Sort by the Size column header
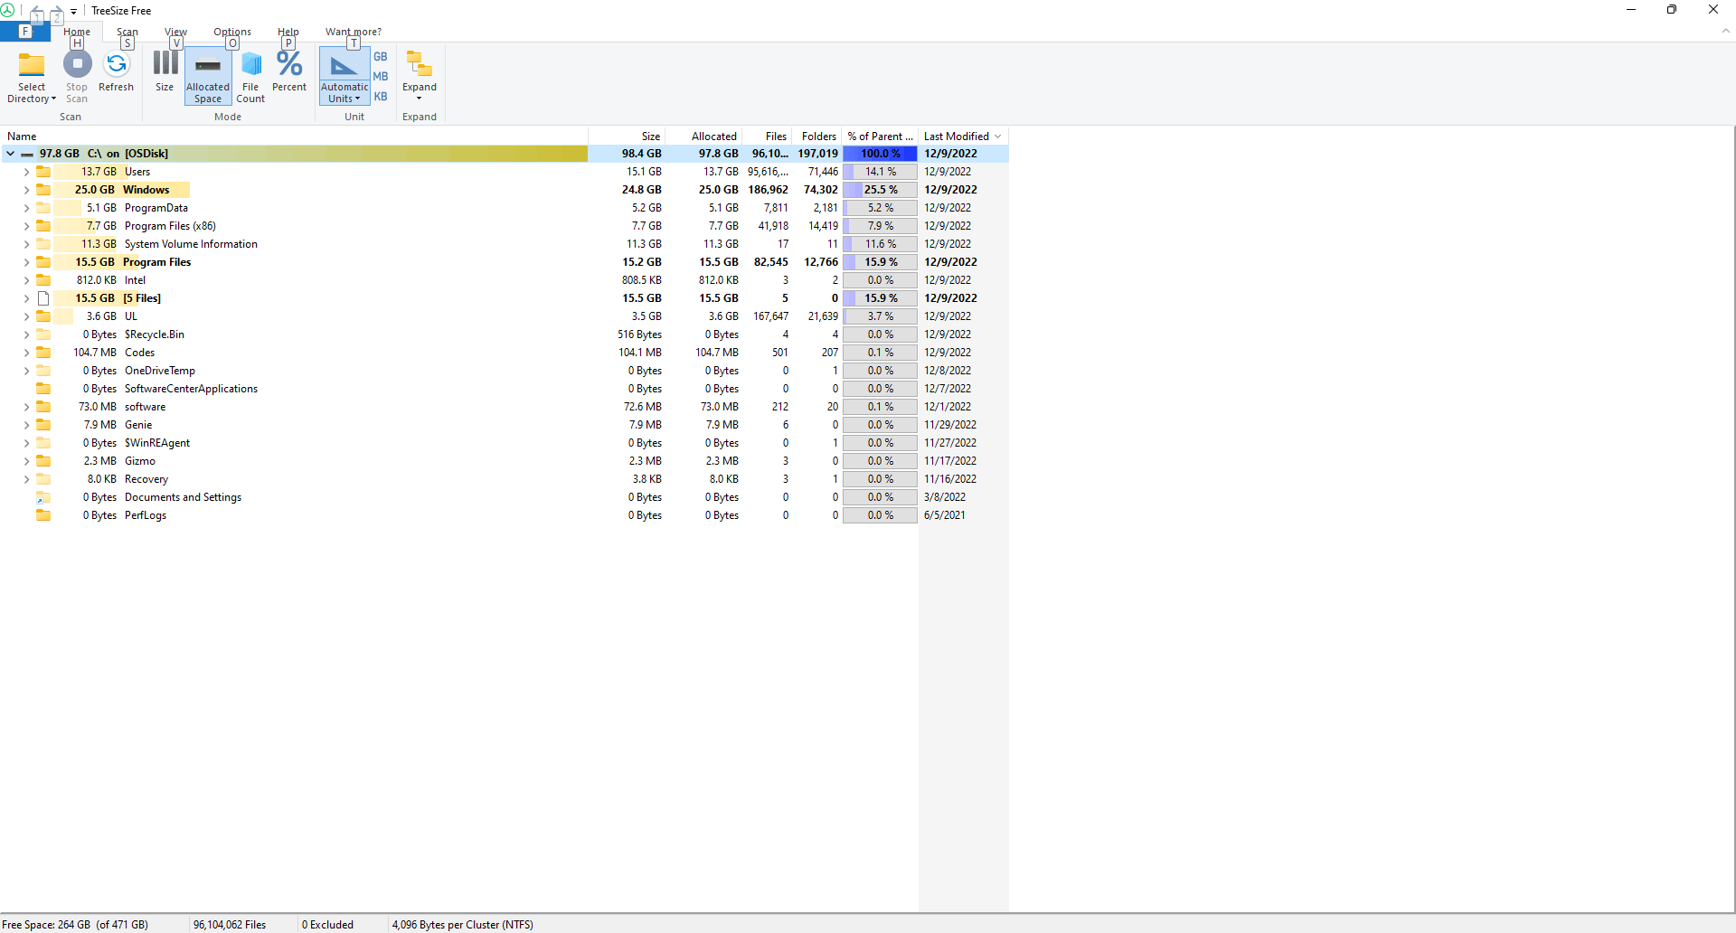 (627, 137)
